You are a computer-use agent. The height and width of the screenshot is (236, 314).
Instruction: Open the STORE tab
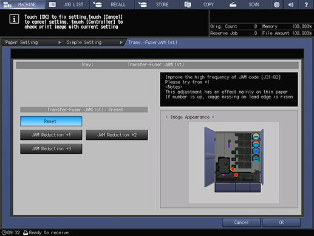pos(157,4)
